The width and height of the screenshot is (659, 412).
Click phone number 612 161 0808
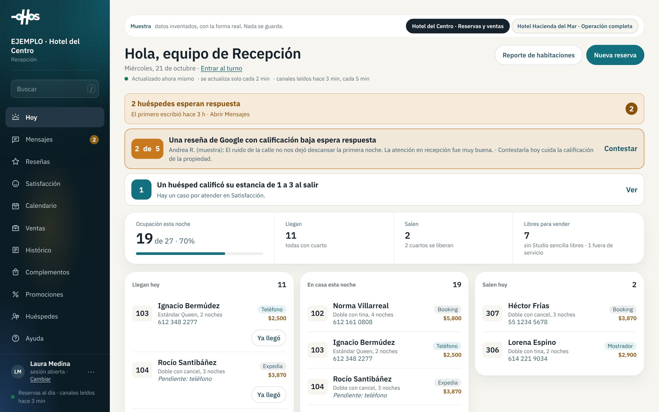[x=353, y=322]
